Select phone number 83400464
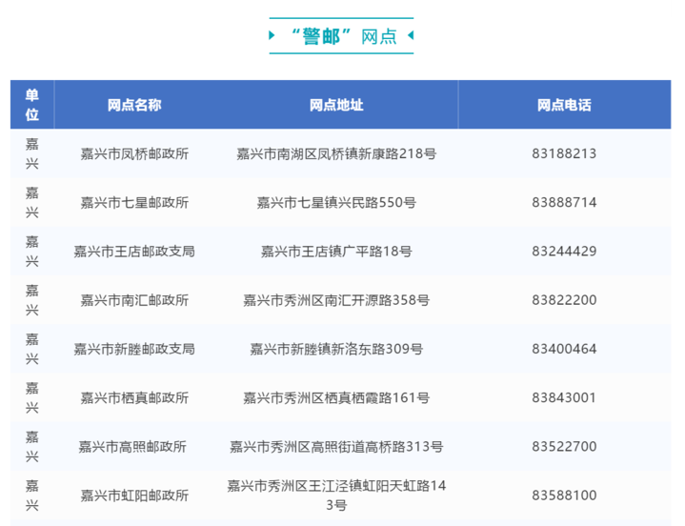685x526 pixels. (564, 350)
